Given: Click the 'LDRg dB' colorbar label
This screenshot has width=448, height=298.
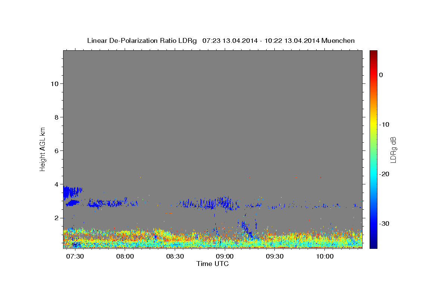Looking at the screenshot, I should [393, 149].
